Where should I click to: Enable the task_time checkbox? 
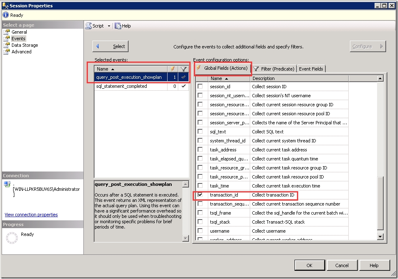click(200, 185)
